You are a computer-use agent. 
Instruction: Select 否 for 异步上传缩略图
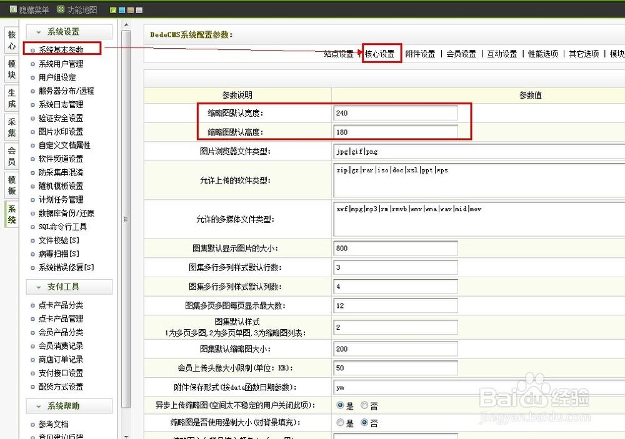pyautogui.click(x=364, y=405)
